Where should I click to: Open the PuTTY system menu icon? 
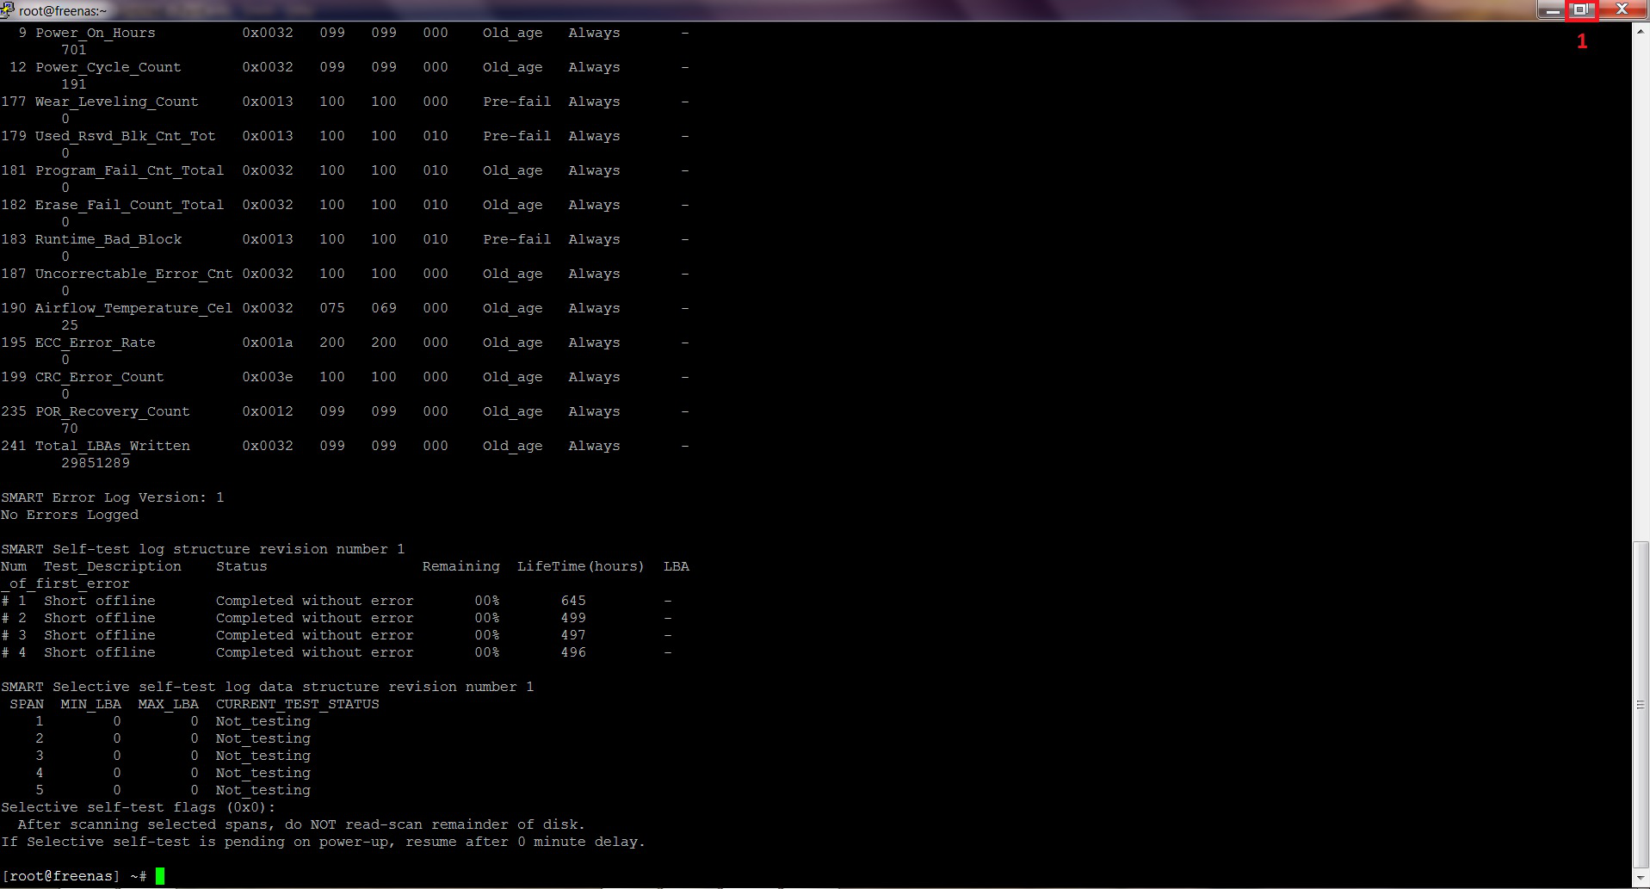(7, 10)
